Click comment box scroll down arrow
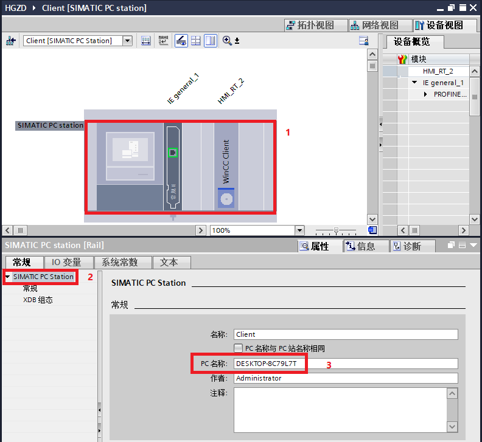The image size is (482, 442). (x=452, y=426)
